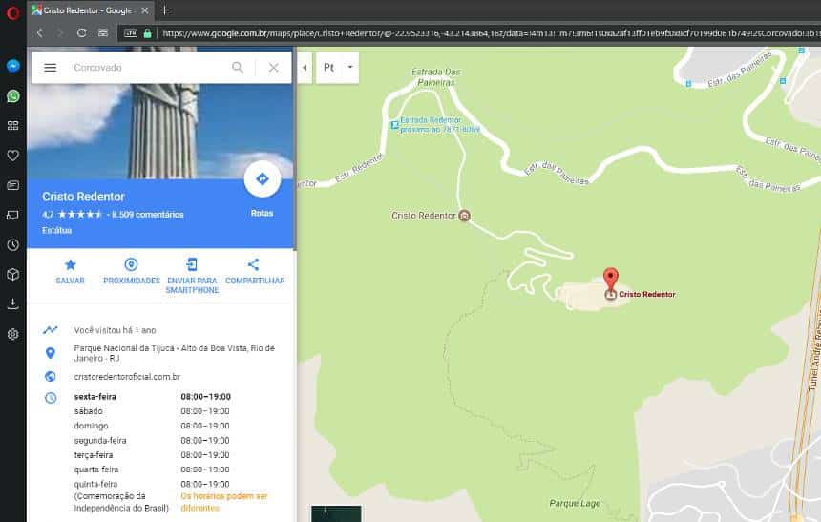Click the Estrada Das Paineiras map label
This screenshot has height=522, width=821.
click(436, 77)
